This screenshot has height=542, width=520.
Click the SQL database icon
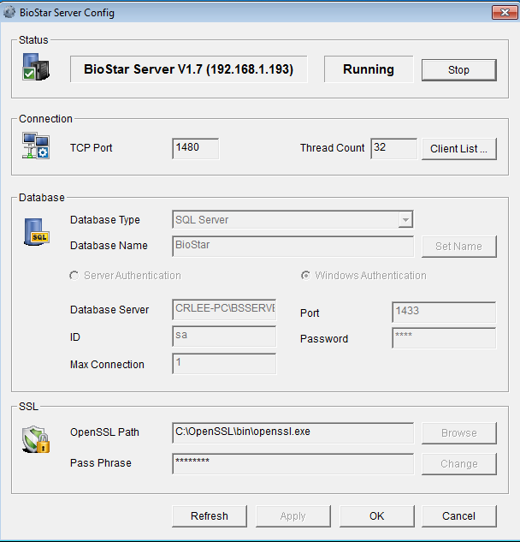[36, 232]
